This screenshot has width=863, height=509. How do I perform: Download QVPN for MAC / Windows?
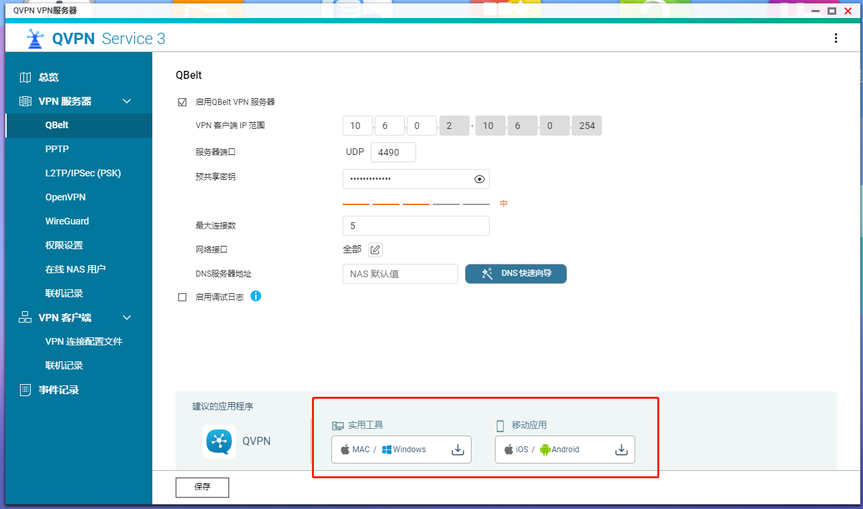(458, 450)
